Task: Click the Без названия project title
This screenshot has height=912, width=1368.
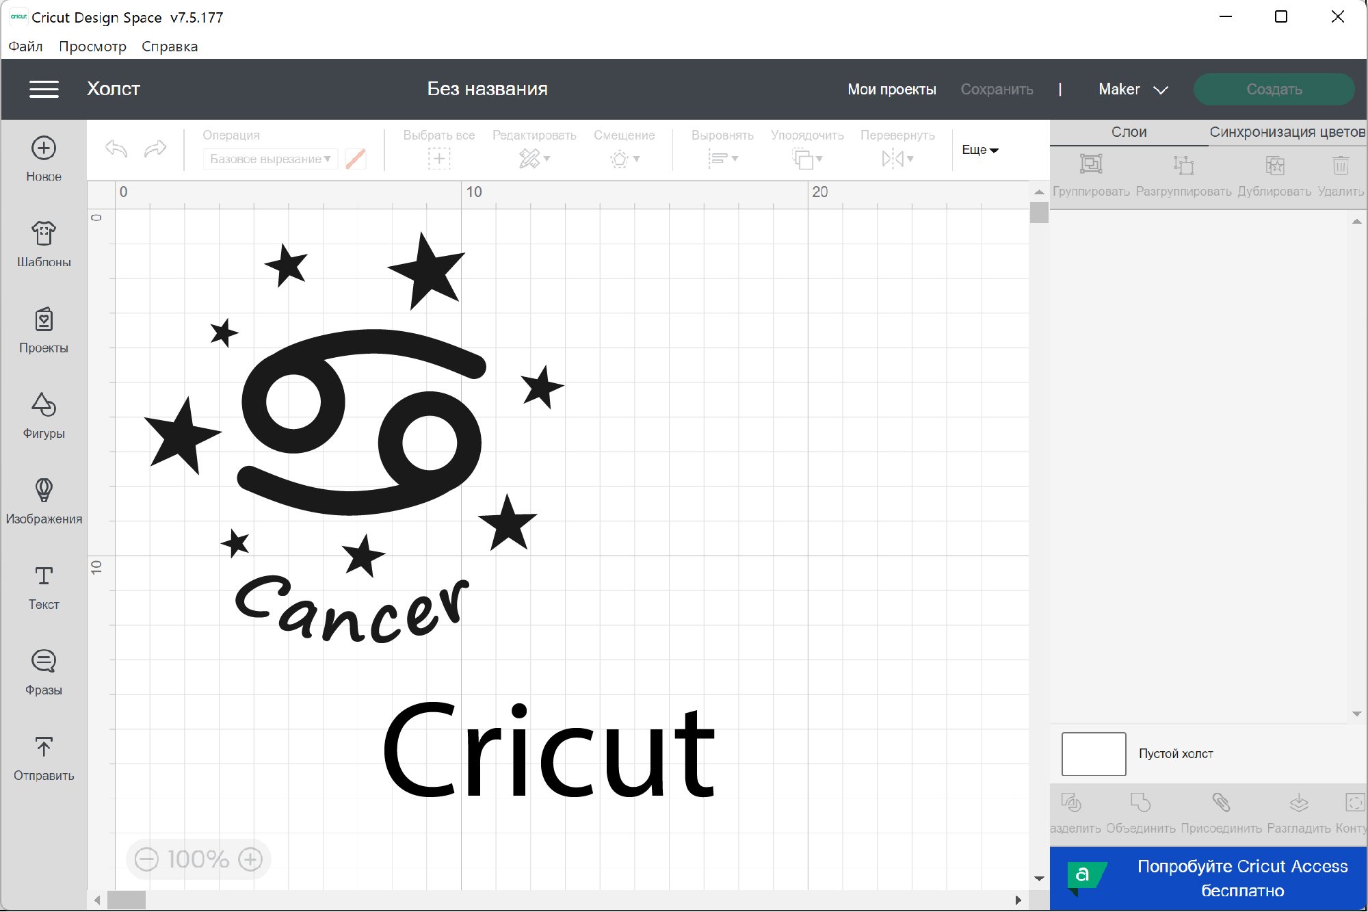Action: pos(487,89)
